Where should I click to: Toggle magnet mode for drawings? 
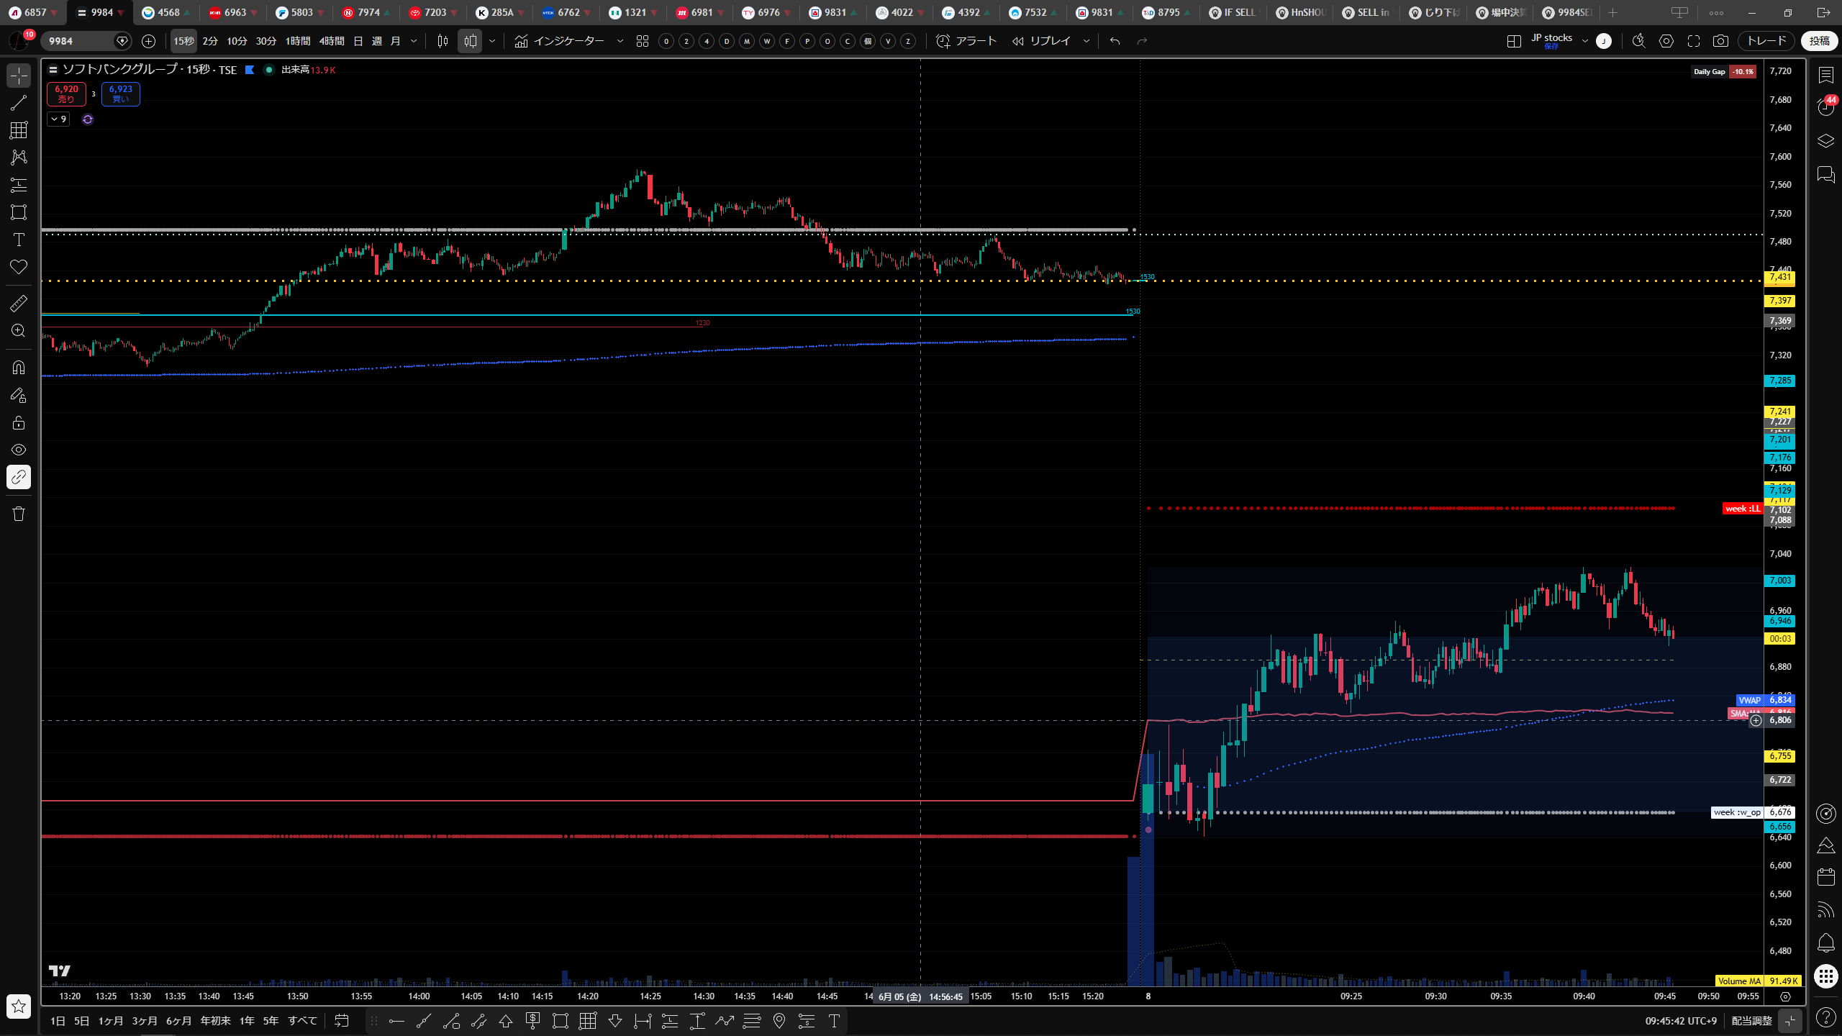pyautogui.click(x=19, y=368)
